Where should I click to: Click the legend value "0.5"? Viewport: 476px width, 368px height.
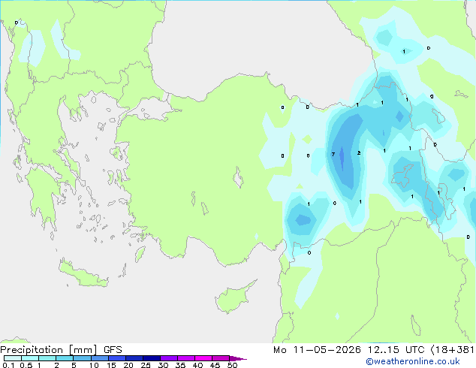(x=26, y=365)
